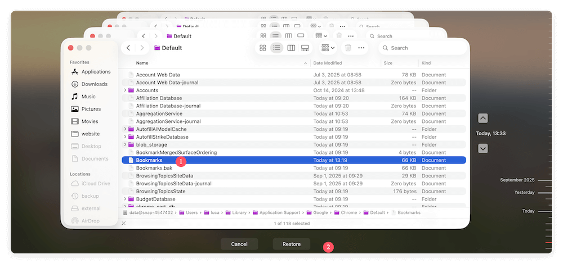Click the second window's Search field behind
This screenshot has width=563, height=264.
(x=406, y=36)
